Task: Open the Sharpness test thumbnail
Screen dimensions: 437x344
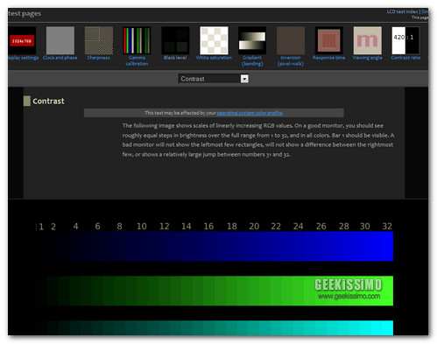Action: pyautogui.click(x=99, y=40)
